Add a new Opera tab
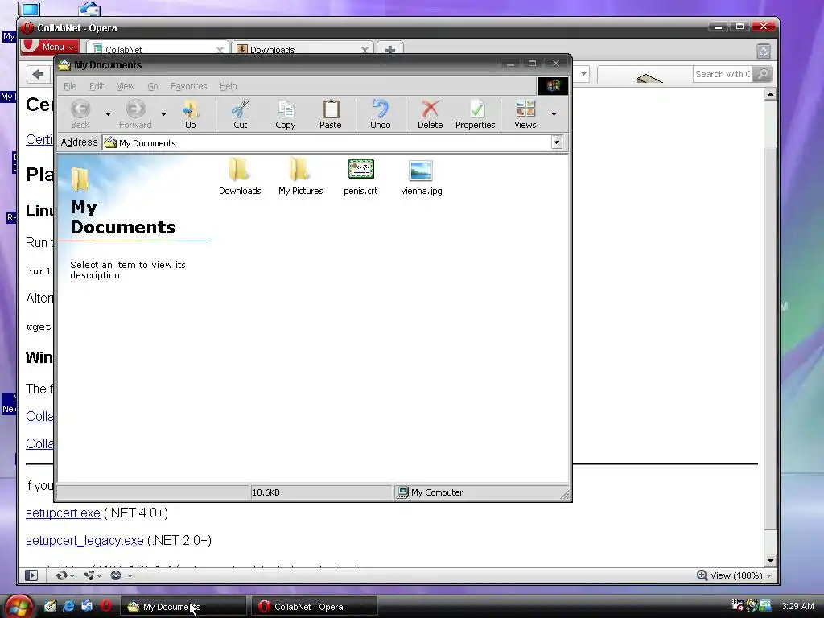 [390, 49]
